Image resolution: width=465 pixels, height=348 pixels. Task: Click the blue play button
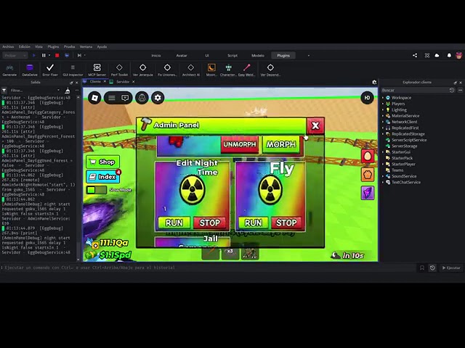click(34, 55)
